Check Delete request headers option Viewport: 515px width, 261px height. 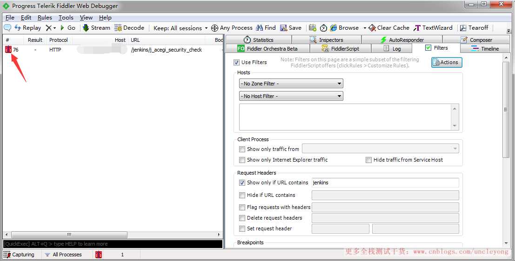242,218
